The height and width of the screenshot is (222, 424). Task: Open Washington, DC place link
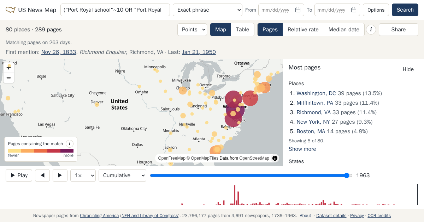point(316,93)
